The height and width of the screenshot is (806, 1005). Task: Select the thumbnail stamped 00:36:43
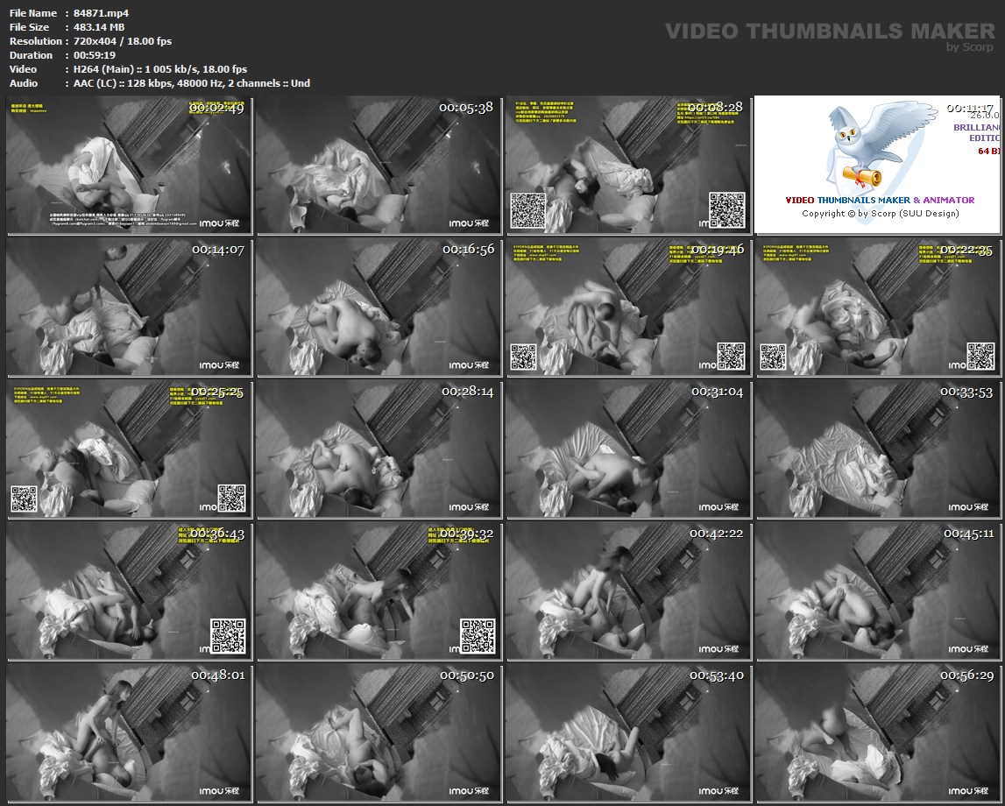click(129, 590)
